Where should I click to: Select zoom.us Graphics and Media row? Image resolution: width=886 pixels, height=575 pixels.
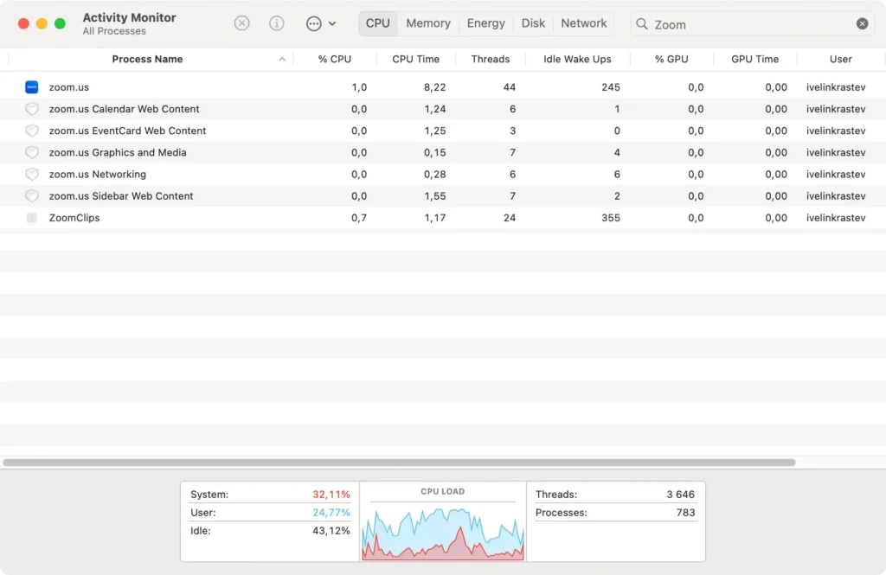(443, 152)
